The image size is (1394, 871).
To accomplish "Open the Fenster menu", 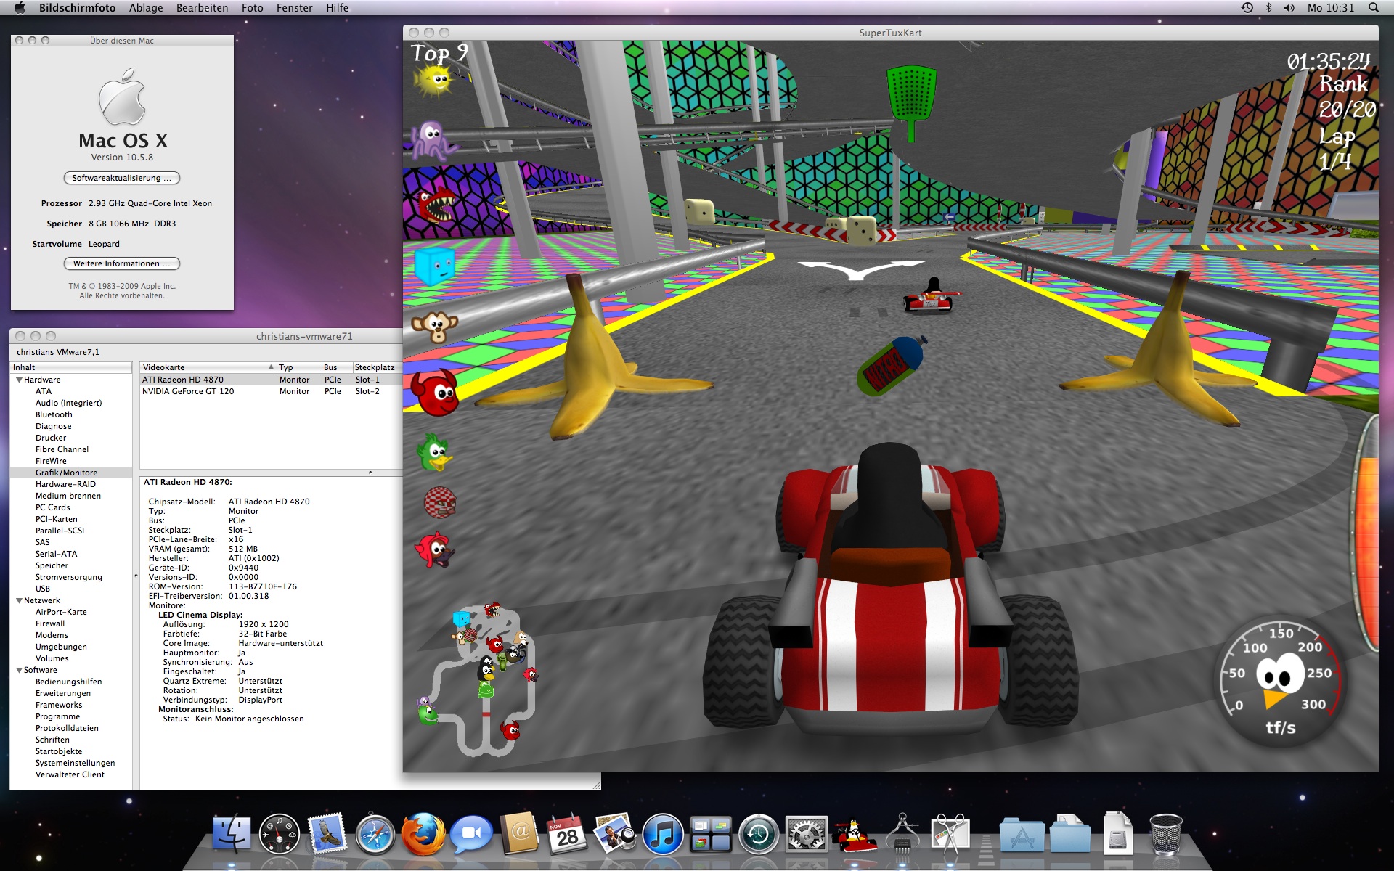I will (294, 7).
